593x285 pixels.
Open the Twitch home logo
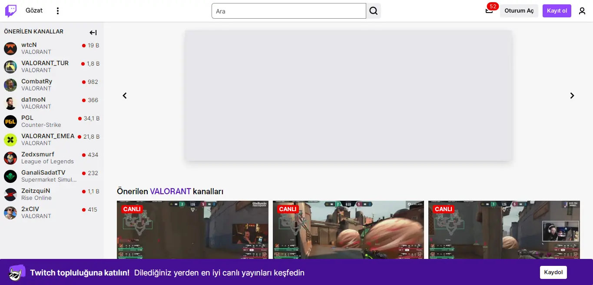pyautogui.click(x=11, y=11)
